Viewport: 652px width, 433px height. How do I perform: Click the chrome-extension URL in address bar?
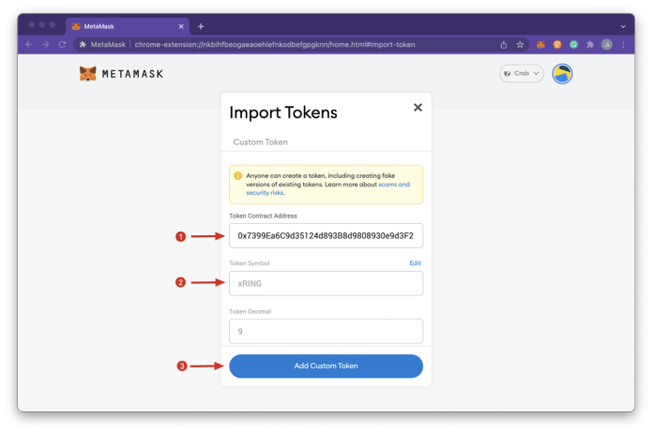[275, 44]
